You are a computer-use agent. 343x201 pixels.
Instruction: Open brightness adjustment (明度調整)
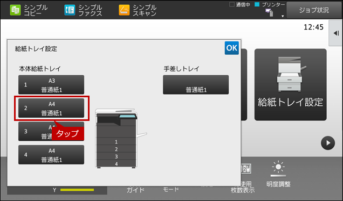pyautogui.click(x=278, y=175)
